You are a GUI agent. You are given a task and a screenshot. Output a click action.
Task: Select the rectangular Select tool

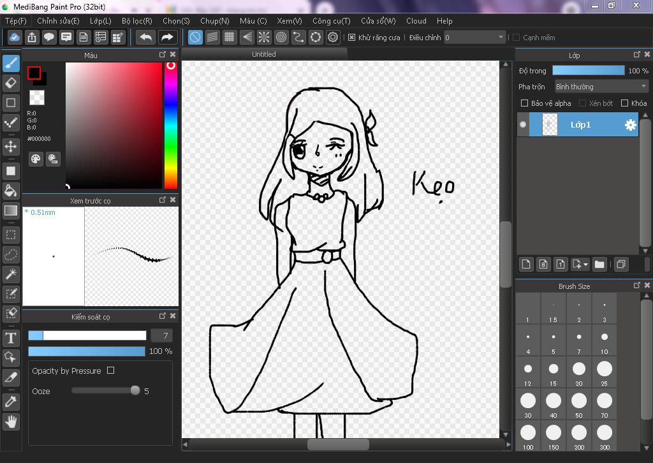(x=11, y=235)
